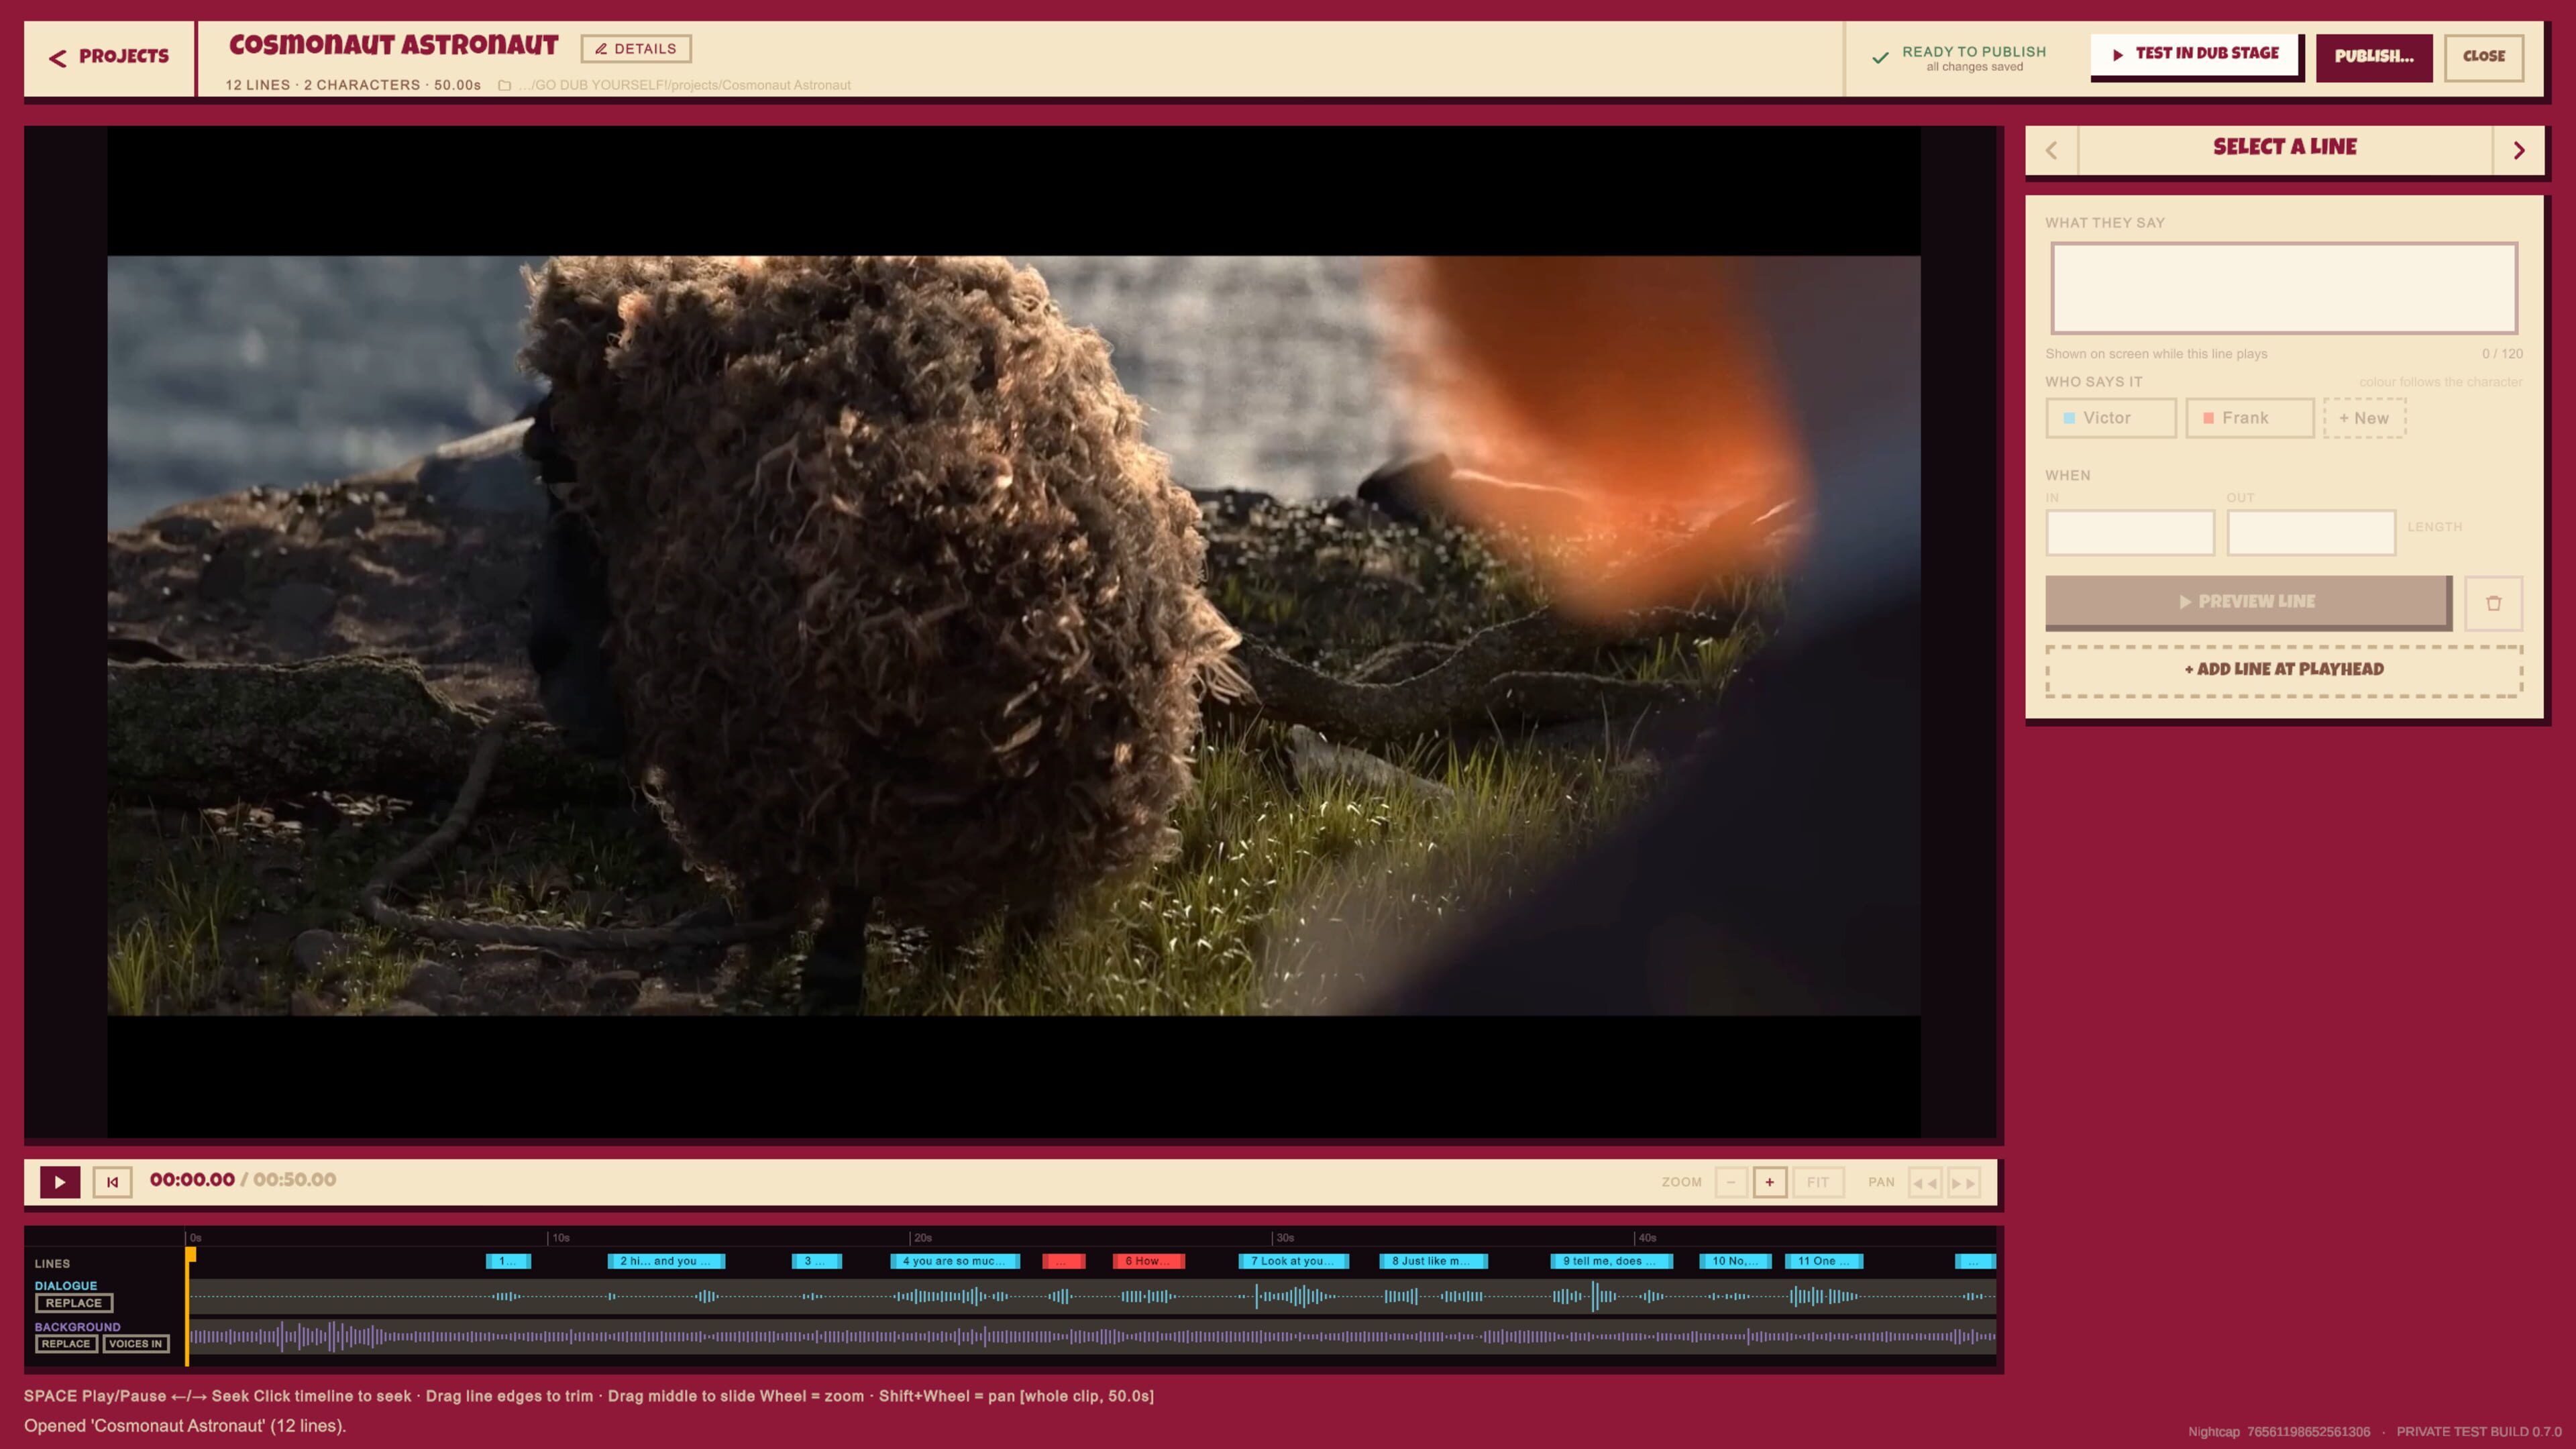2576x1449 pixels.
Task: Select line 3 clip on timeline
Action: point(816,1261)
